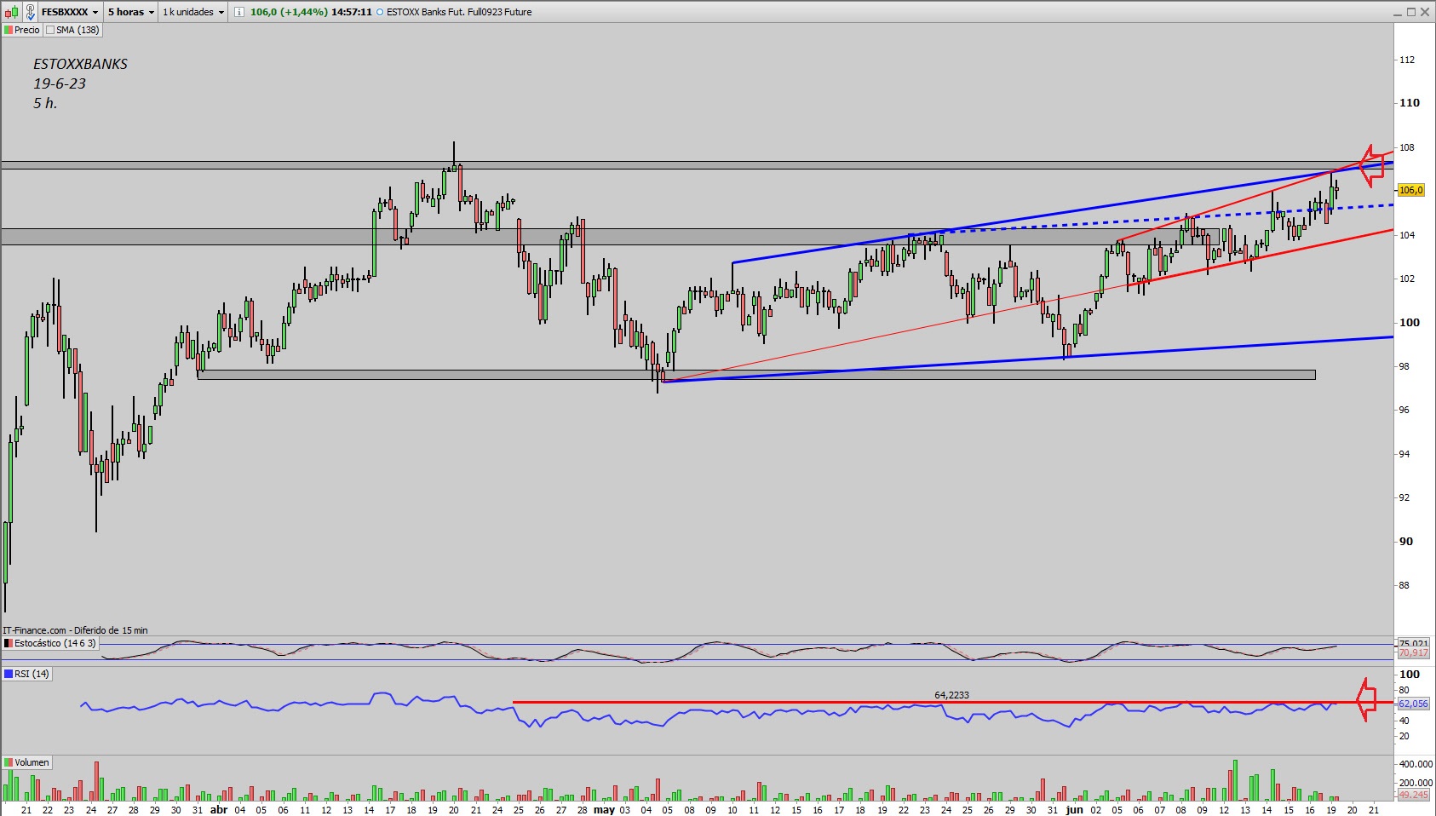Close the chart window
The width and height of the screenshot is (1436, 816).
click(1425, 12)
